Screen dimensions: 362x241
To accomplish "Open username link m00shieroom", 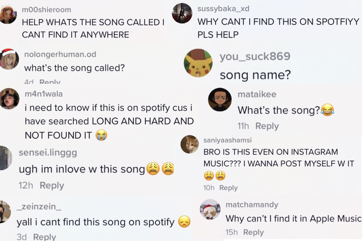I will pyautogui.click(x=46, y=10).
